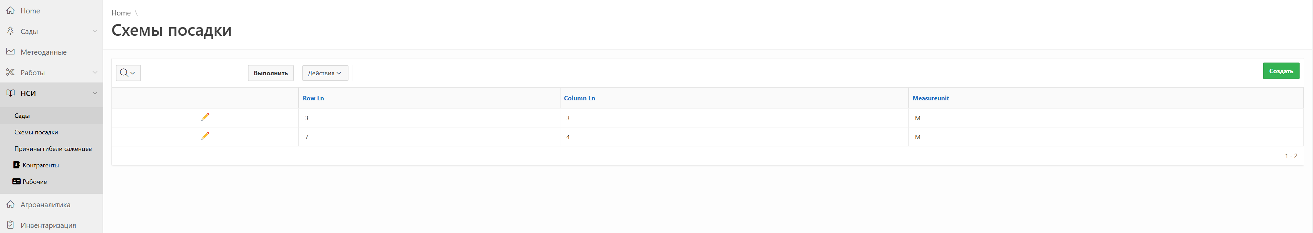
Task: Click the chart icon beside Метеоданные
Action: pyautogui.click(x=10, y=52)
